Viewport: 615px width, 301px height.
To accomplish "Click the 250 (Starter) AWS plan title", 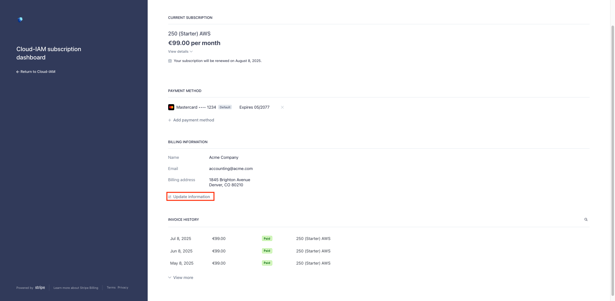I will (x=189, y=34).
